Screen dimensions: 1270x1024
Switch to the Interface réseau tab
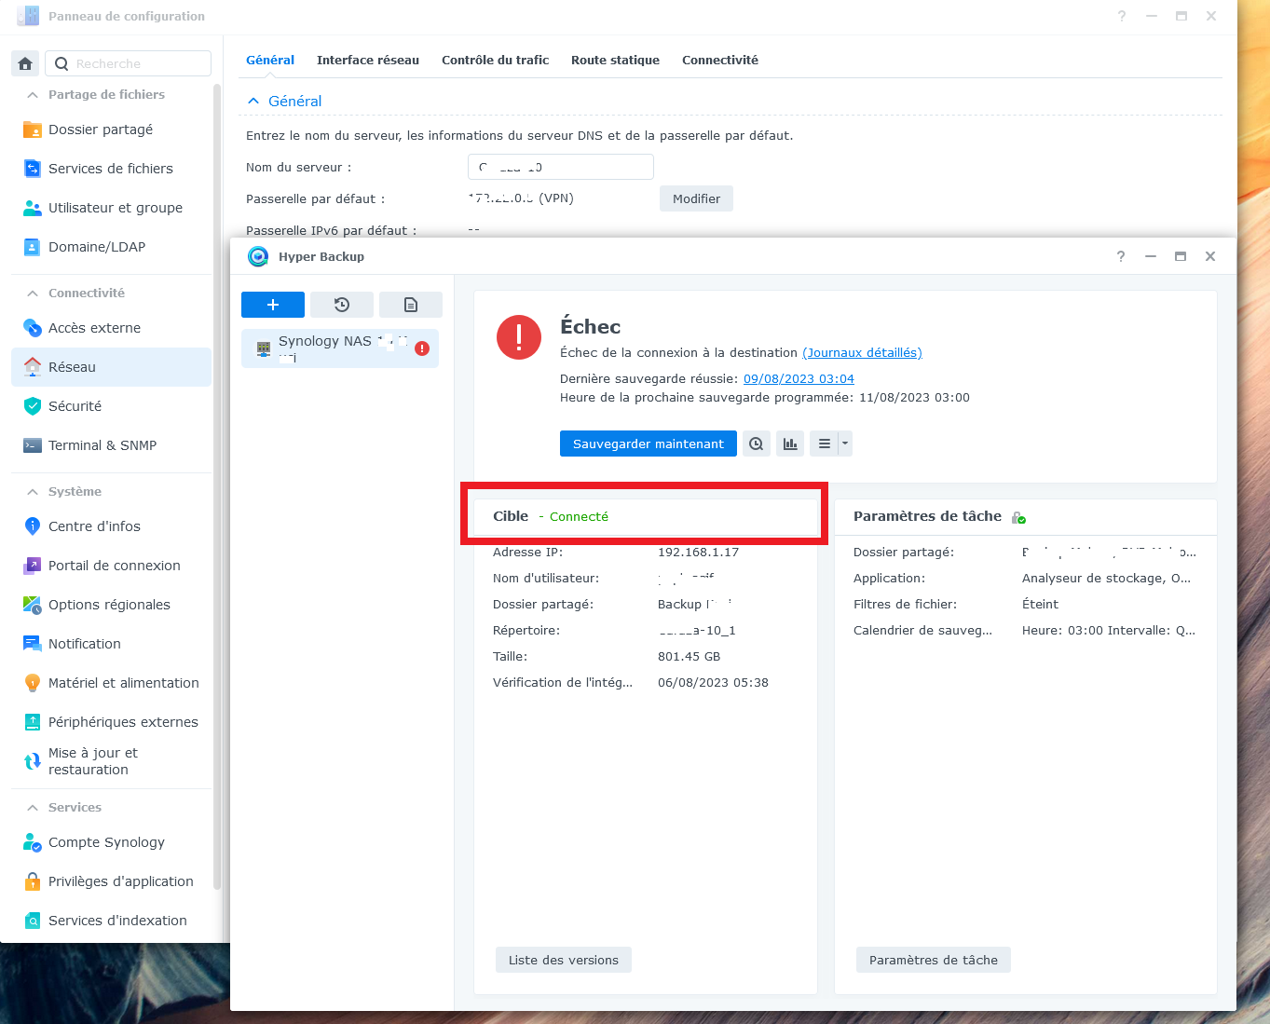point(368,60)
